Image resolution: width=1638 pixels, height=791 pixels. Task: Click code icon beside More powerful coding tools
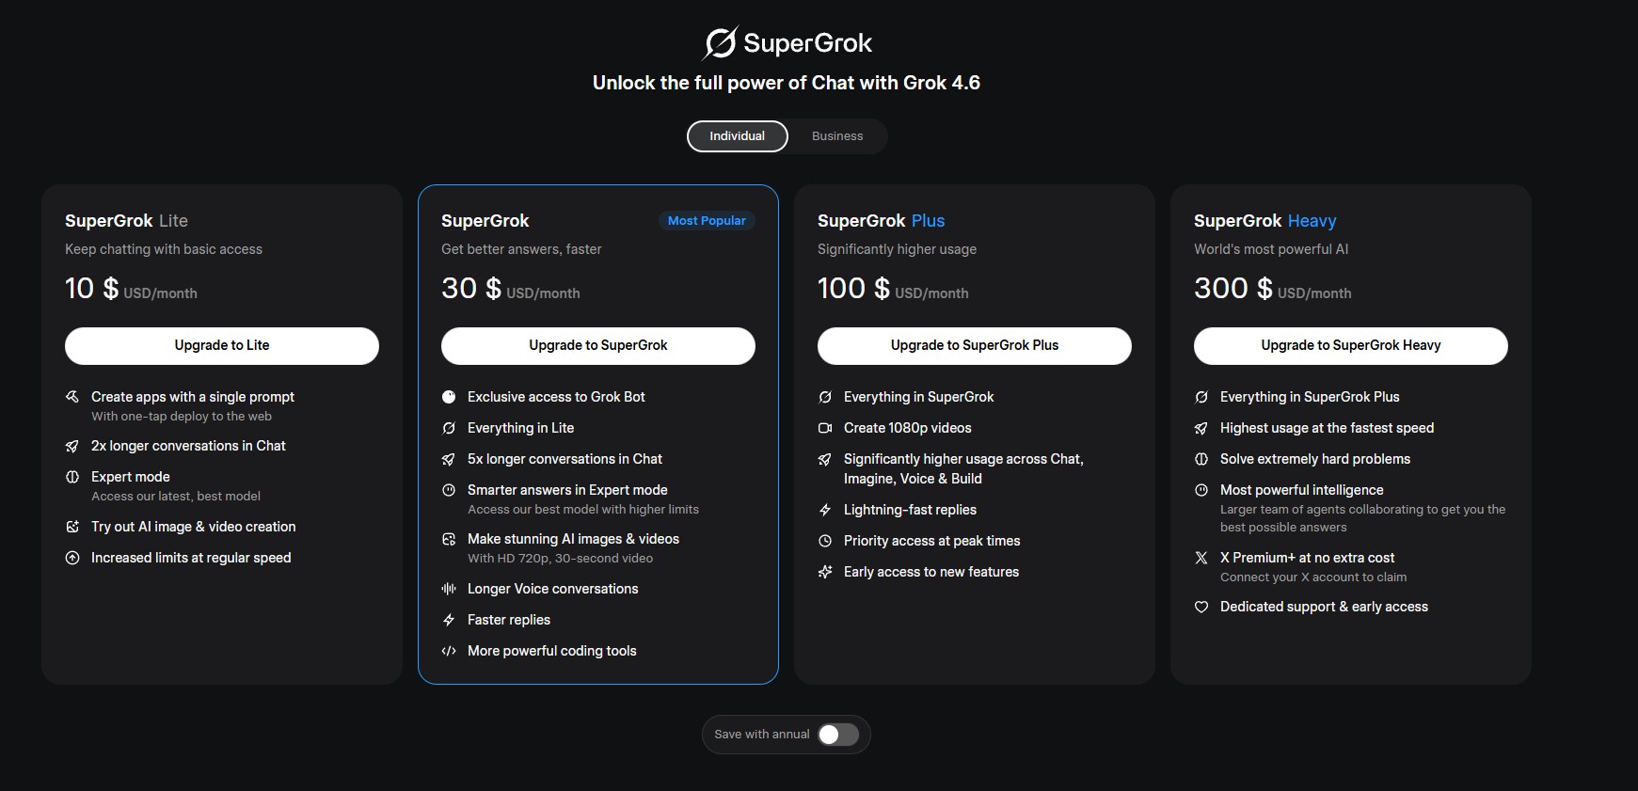click(x=449, y=651)
